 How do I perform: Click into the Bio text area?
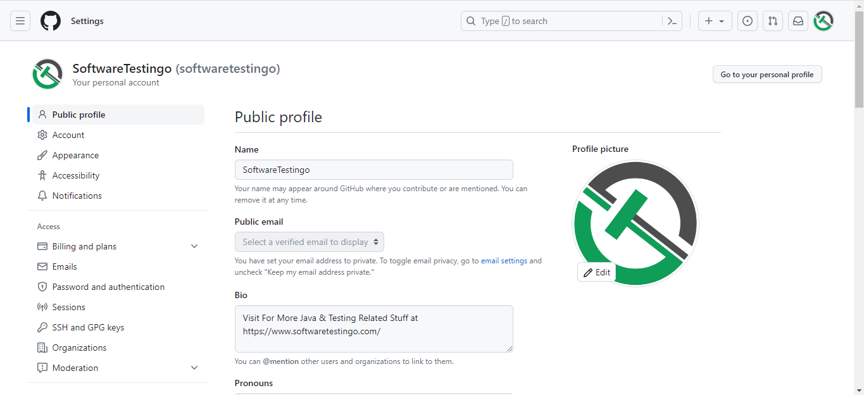pos(374,329)
